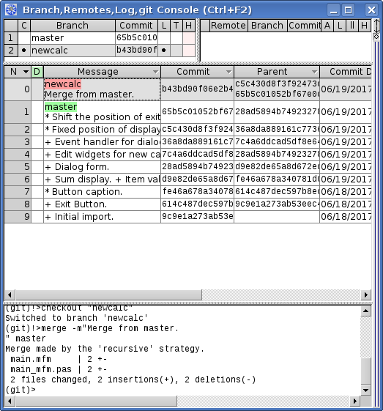This screenshot has width=383, height=411.
Task: Open the N column sort dropdown arrow
Action: pos(26,72)
